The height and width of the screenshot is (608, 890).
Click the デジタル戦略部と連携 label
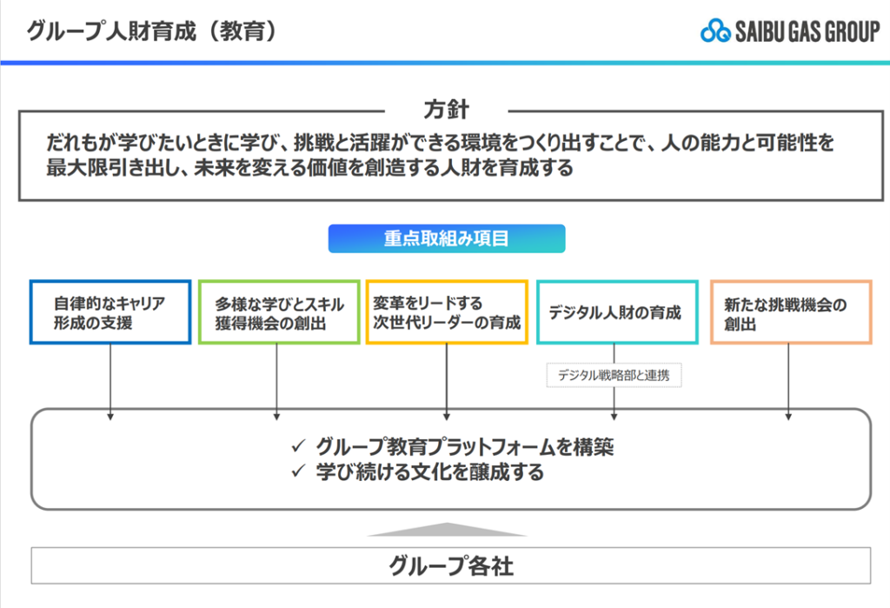pos(614,376)
